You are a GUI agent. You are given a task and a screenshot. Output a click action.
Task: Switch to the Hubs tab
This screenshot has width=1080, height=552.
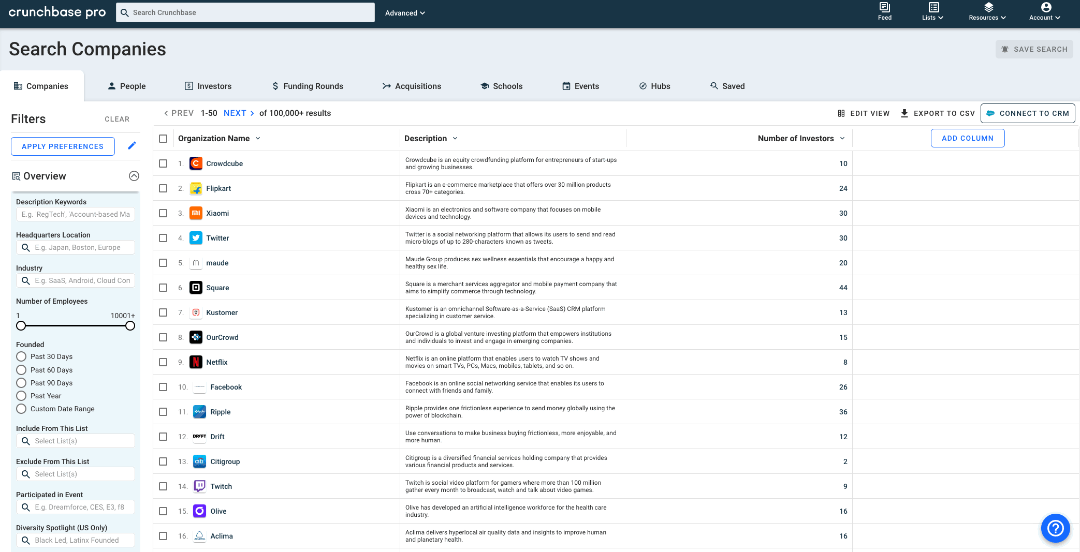pos(655,86)
